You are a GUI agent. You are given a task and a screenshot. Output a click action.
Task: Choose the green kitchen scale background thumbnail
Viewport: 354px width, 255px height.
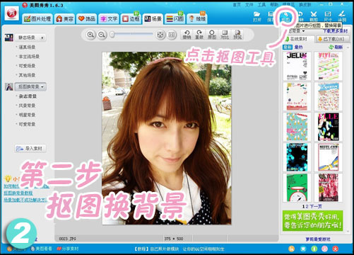pyautogui.click(x=297, y=188)
